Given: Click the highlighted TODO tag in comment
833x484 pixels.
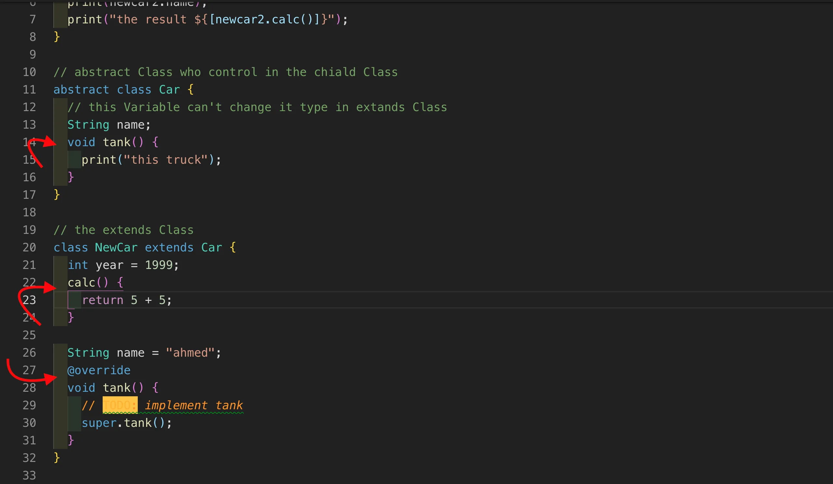Looking at the screenshot, I should coord(120,405).
